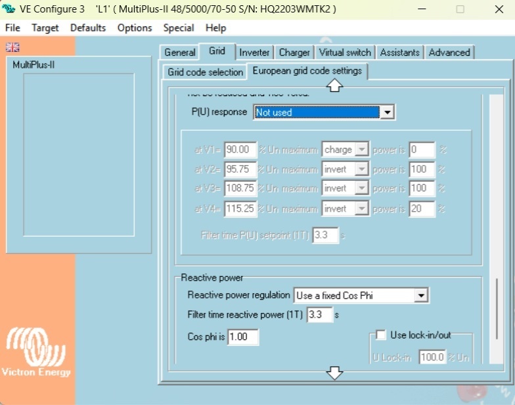
Task: Open the V4 invert mode dropdown
Action: tap(361, 209)
